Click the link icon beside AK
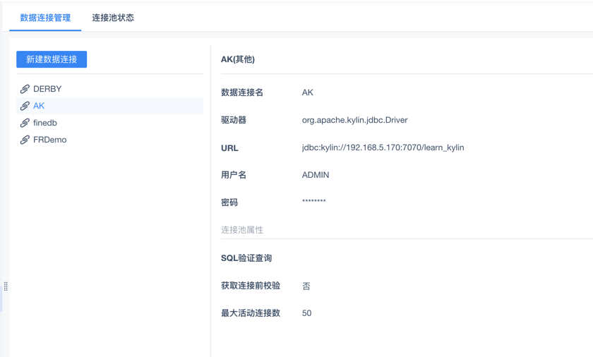This screenshot has width=593, height=357. click(x=25, y=106)
